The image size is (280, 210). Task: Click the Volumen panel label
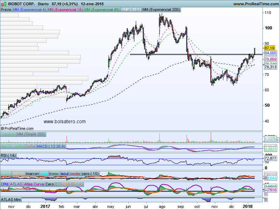8,134
